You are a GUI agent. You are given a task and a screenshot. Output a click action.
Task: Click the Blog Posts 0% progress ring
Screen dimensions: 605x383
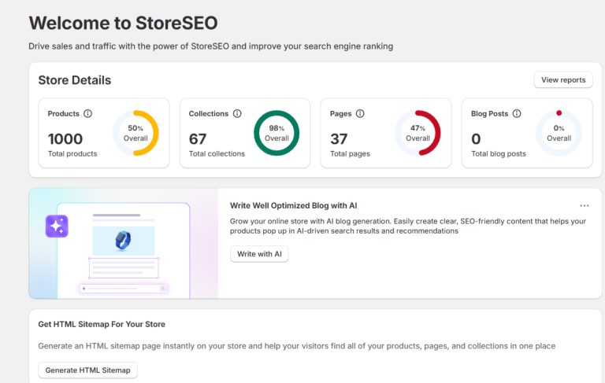pyautogui.click(x=559, y=133)
